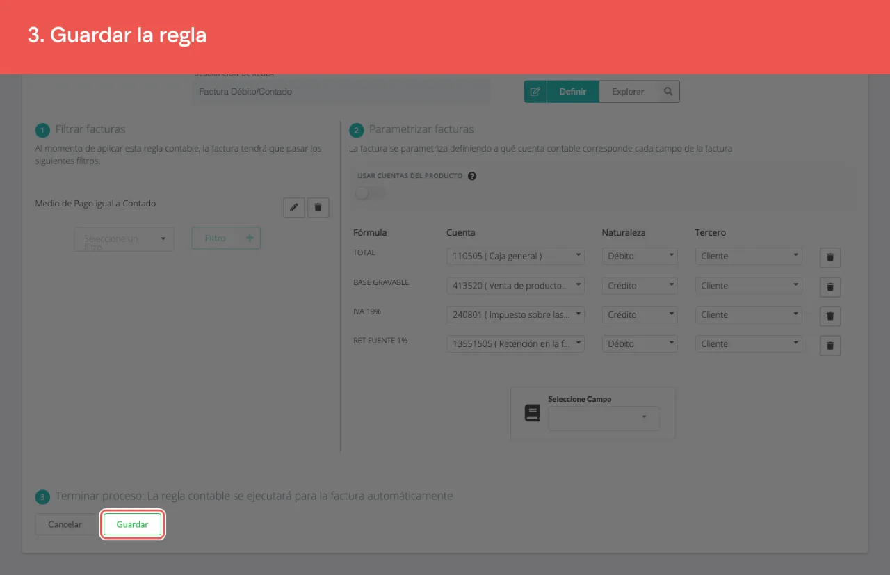Click the magnifier search icon next to Explorar
This screenshot has height=575, width=890.
coord(668,92)
